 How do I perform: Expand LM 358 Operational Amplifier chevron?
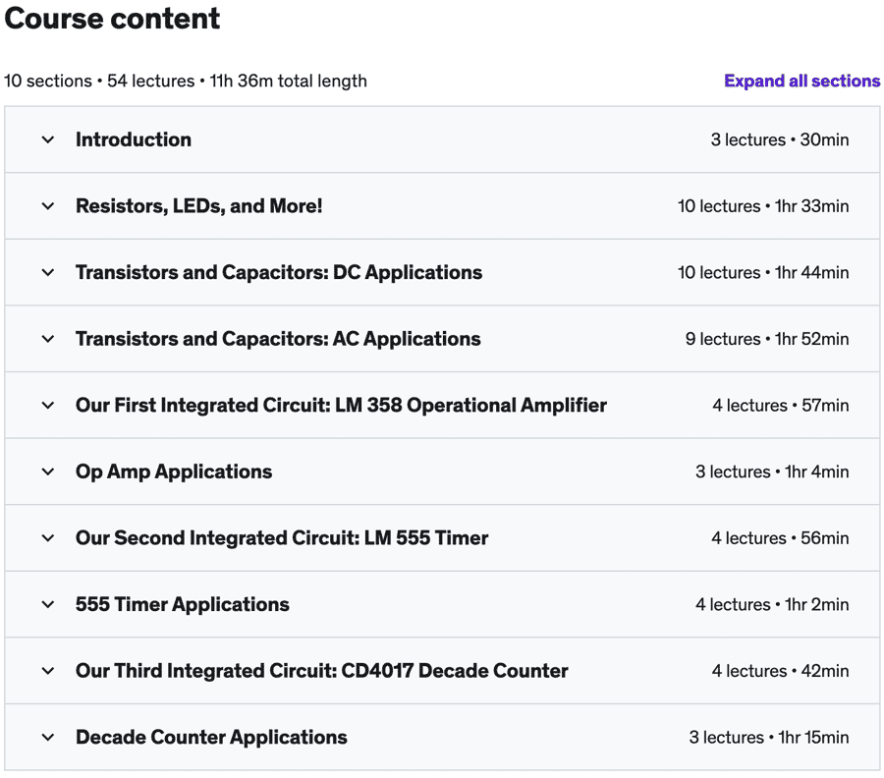(48, 406)
